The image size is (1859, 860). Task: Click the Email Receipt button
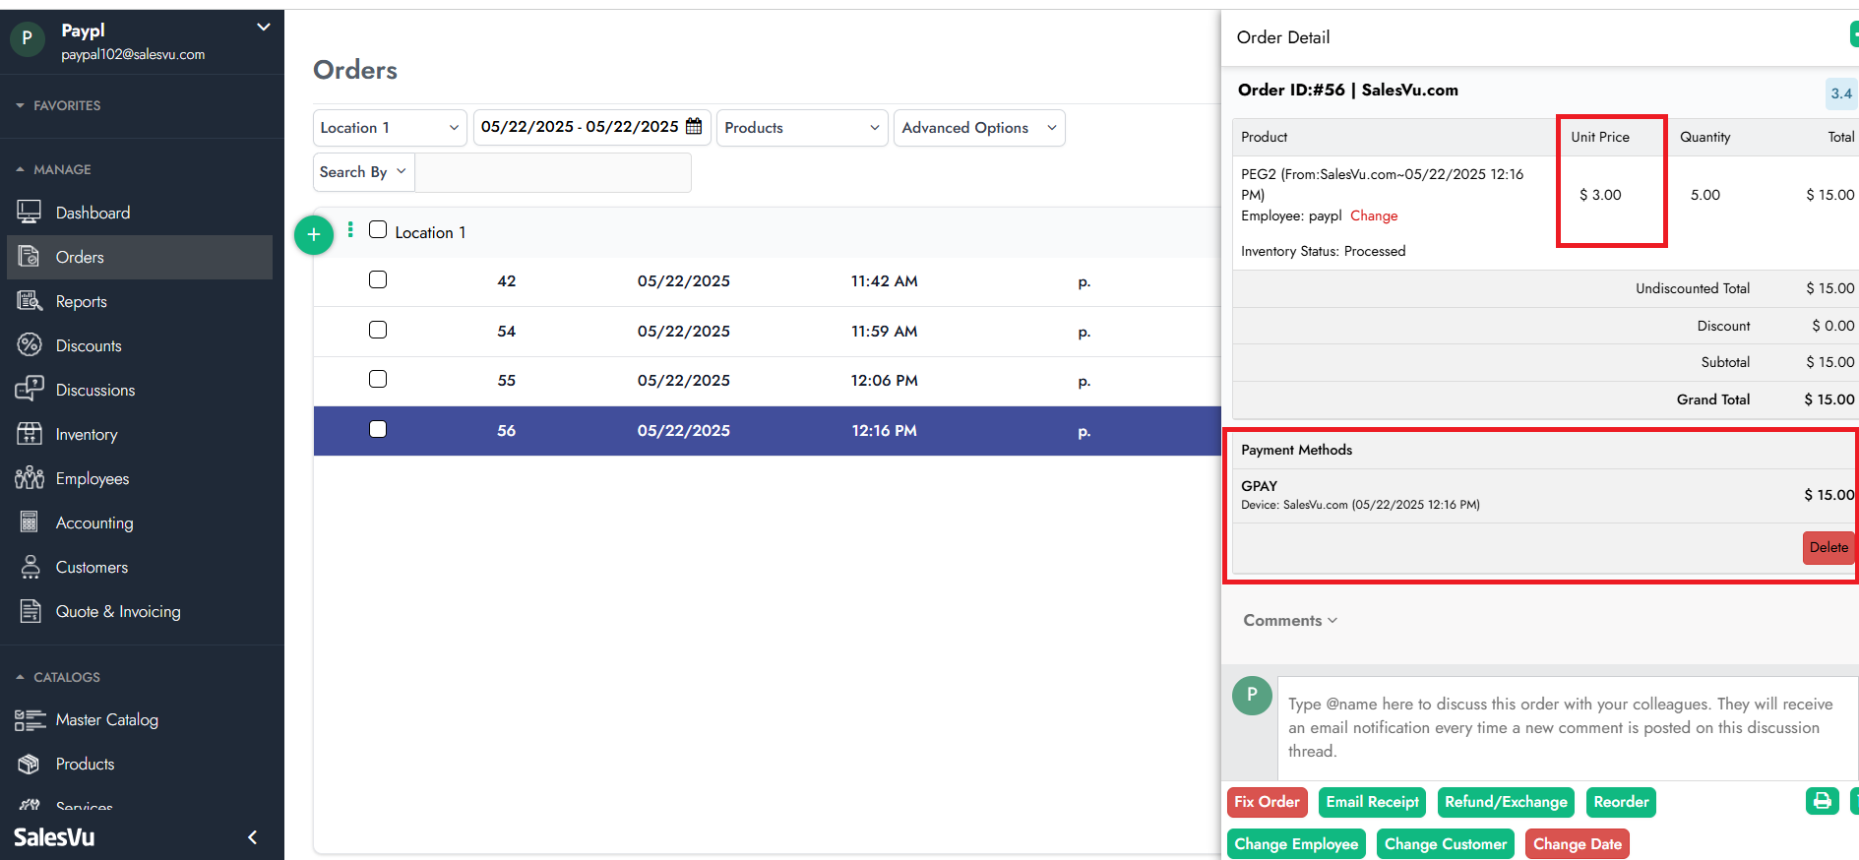pyautogui.click(x=1372, y=802)
